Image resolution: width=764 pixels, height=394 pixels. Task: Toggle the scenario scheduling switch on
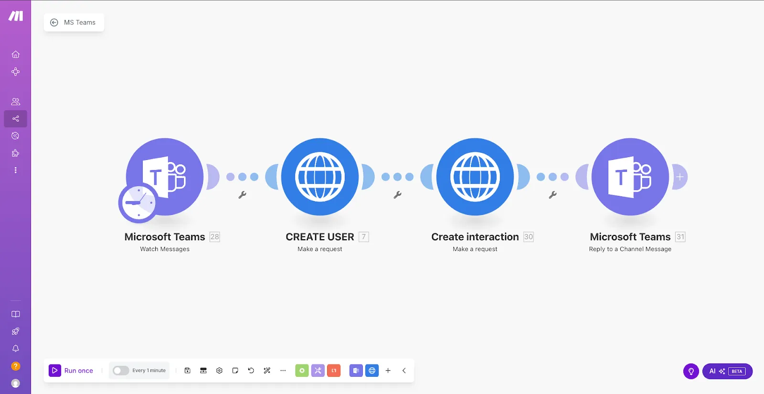click(x=121, y=371)
